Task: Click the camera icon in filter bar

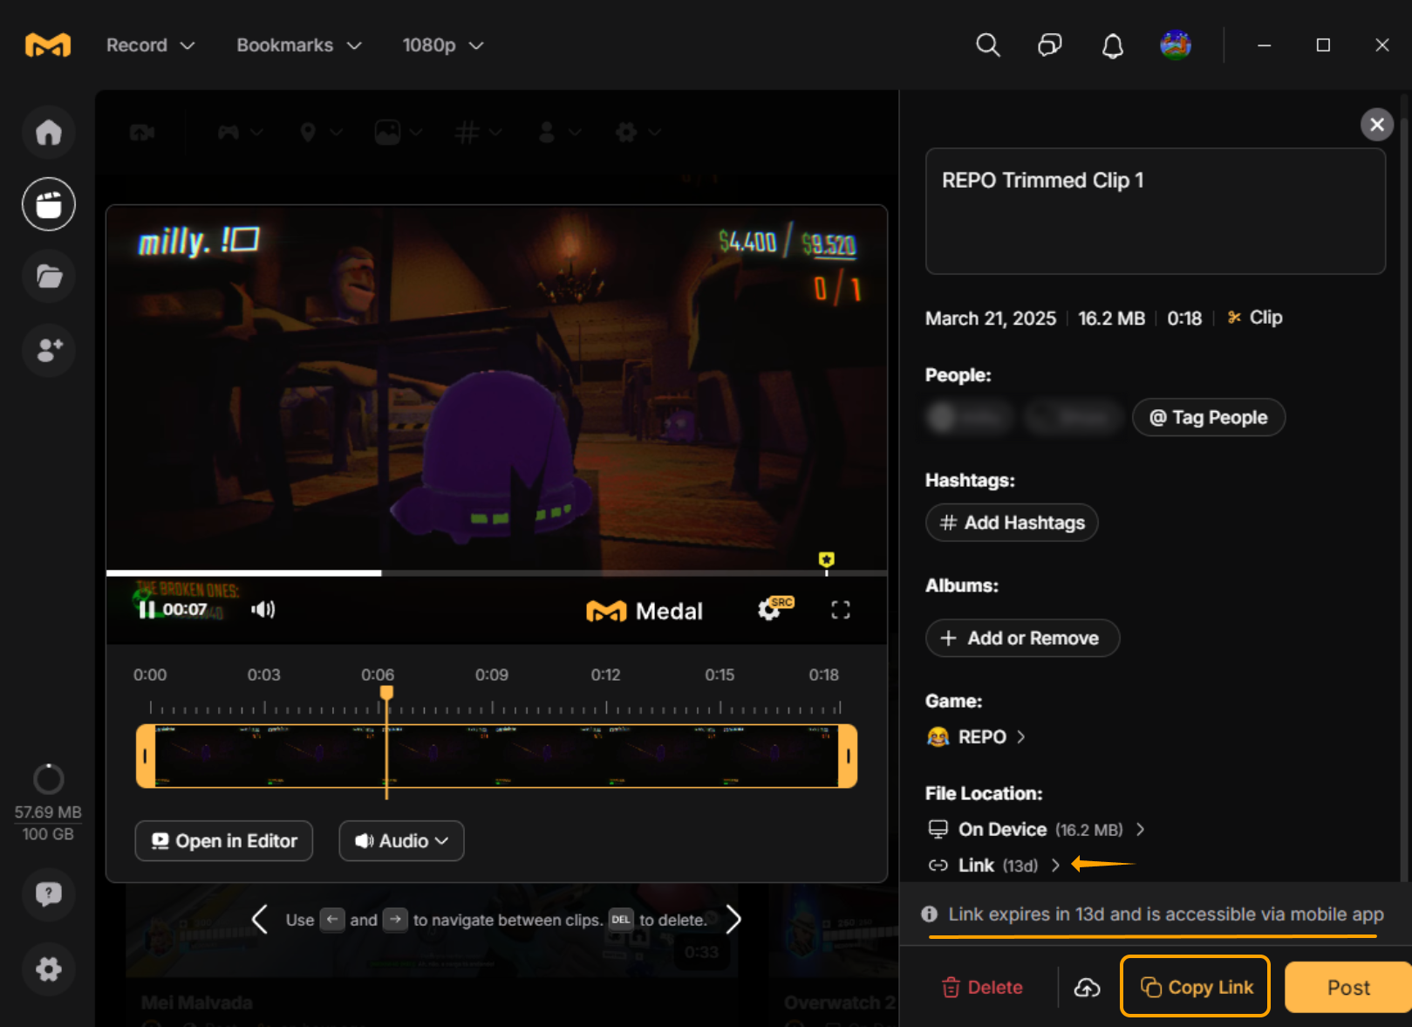Action: click(142, 133)
